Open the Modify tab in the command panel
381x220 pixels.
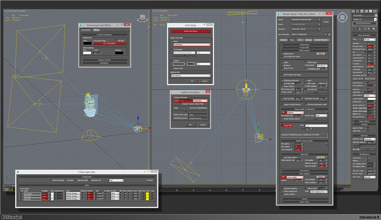pyautogui.click(x=358, y=11)
